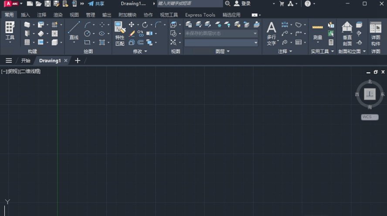Select the Fillet tool in the 修改 panel
This screenshot has height=216, width=387.
pos(158,24)
